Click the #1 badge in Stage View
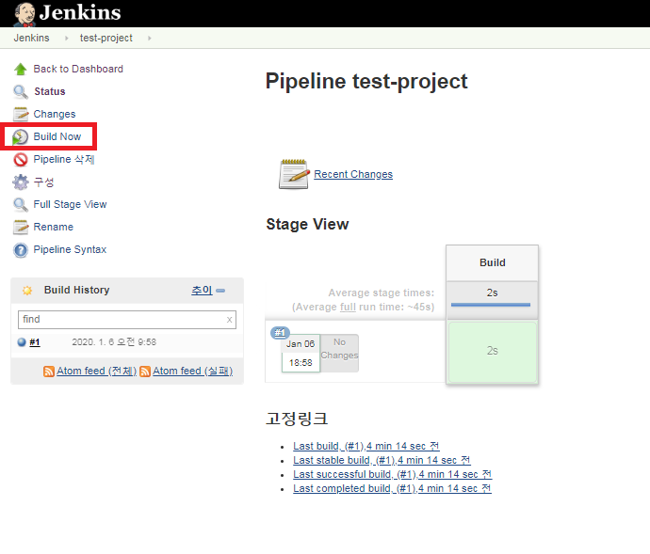The height and width of the screenshot is (554, 650). 280,332
